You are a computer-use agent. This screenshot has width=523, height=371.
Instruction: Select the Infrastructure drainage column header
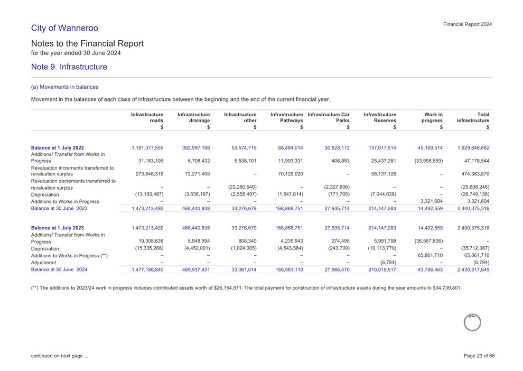coord(194,117)
